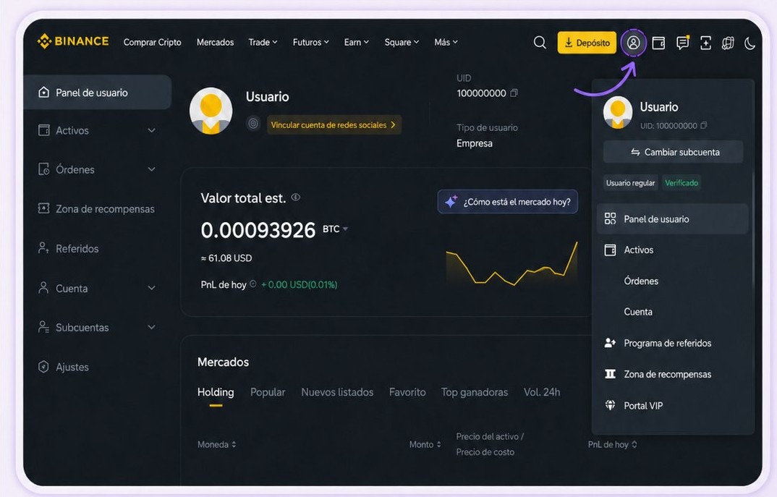Open the Futuros dropdown menu
777x497 pixels.
pyautogui.click(x=310, y=42)
